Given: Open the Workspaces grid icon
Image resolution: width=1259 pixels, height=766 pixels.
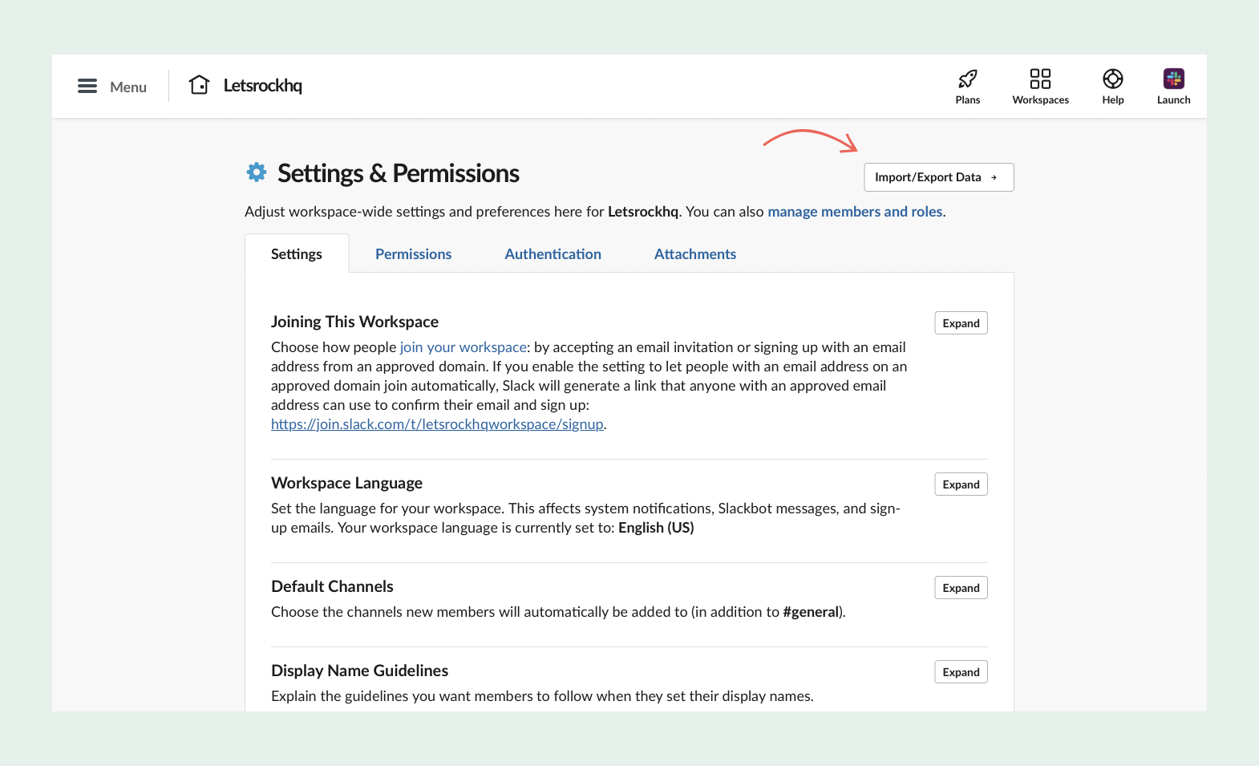Looking at the screenshot, I should [x=1040, y=79].
